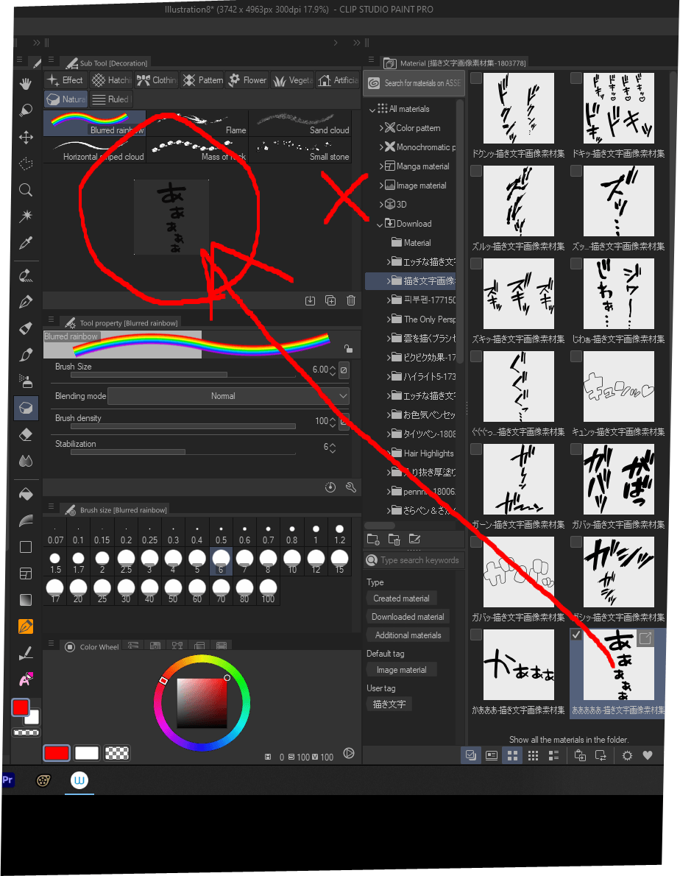Open the Effect sub tool tab
Viewport: 680px width, 876px height.
[66, 80]
